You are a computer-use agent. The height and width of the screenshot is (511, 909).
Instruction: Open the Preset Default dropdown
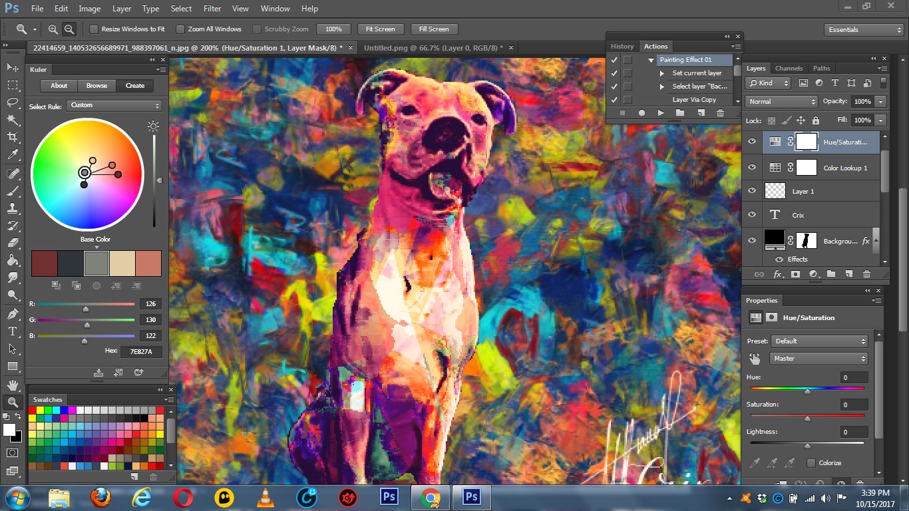(820, 341)
